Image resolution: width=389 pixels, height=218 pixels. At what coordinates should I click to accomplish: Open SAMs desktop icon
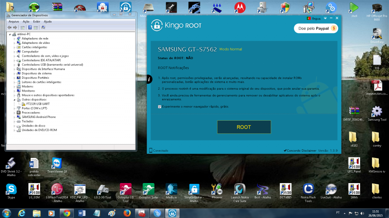click(354, 192)
